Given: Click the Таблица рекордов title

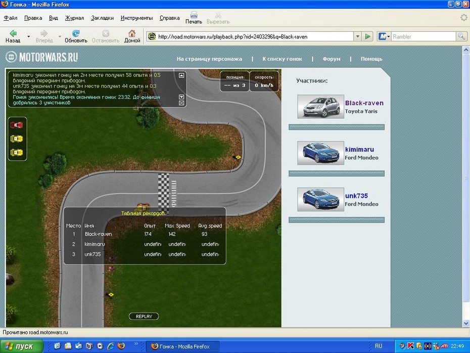Looking at the screenshot, I should [144, 213].
